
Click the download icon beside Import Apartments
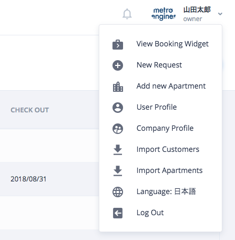pyautogui.click(x=118, y=171)
